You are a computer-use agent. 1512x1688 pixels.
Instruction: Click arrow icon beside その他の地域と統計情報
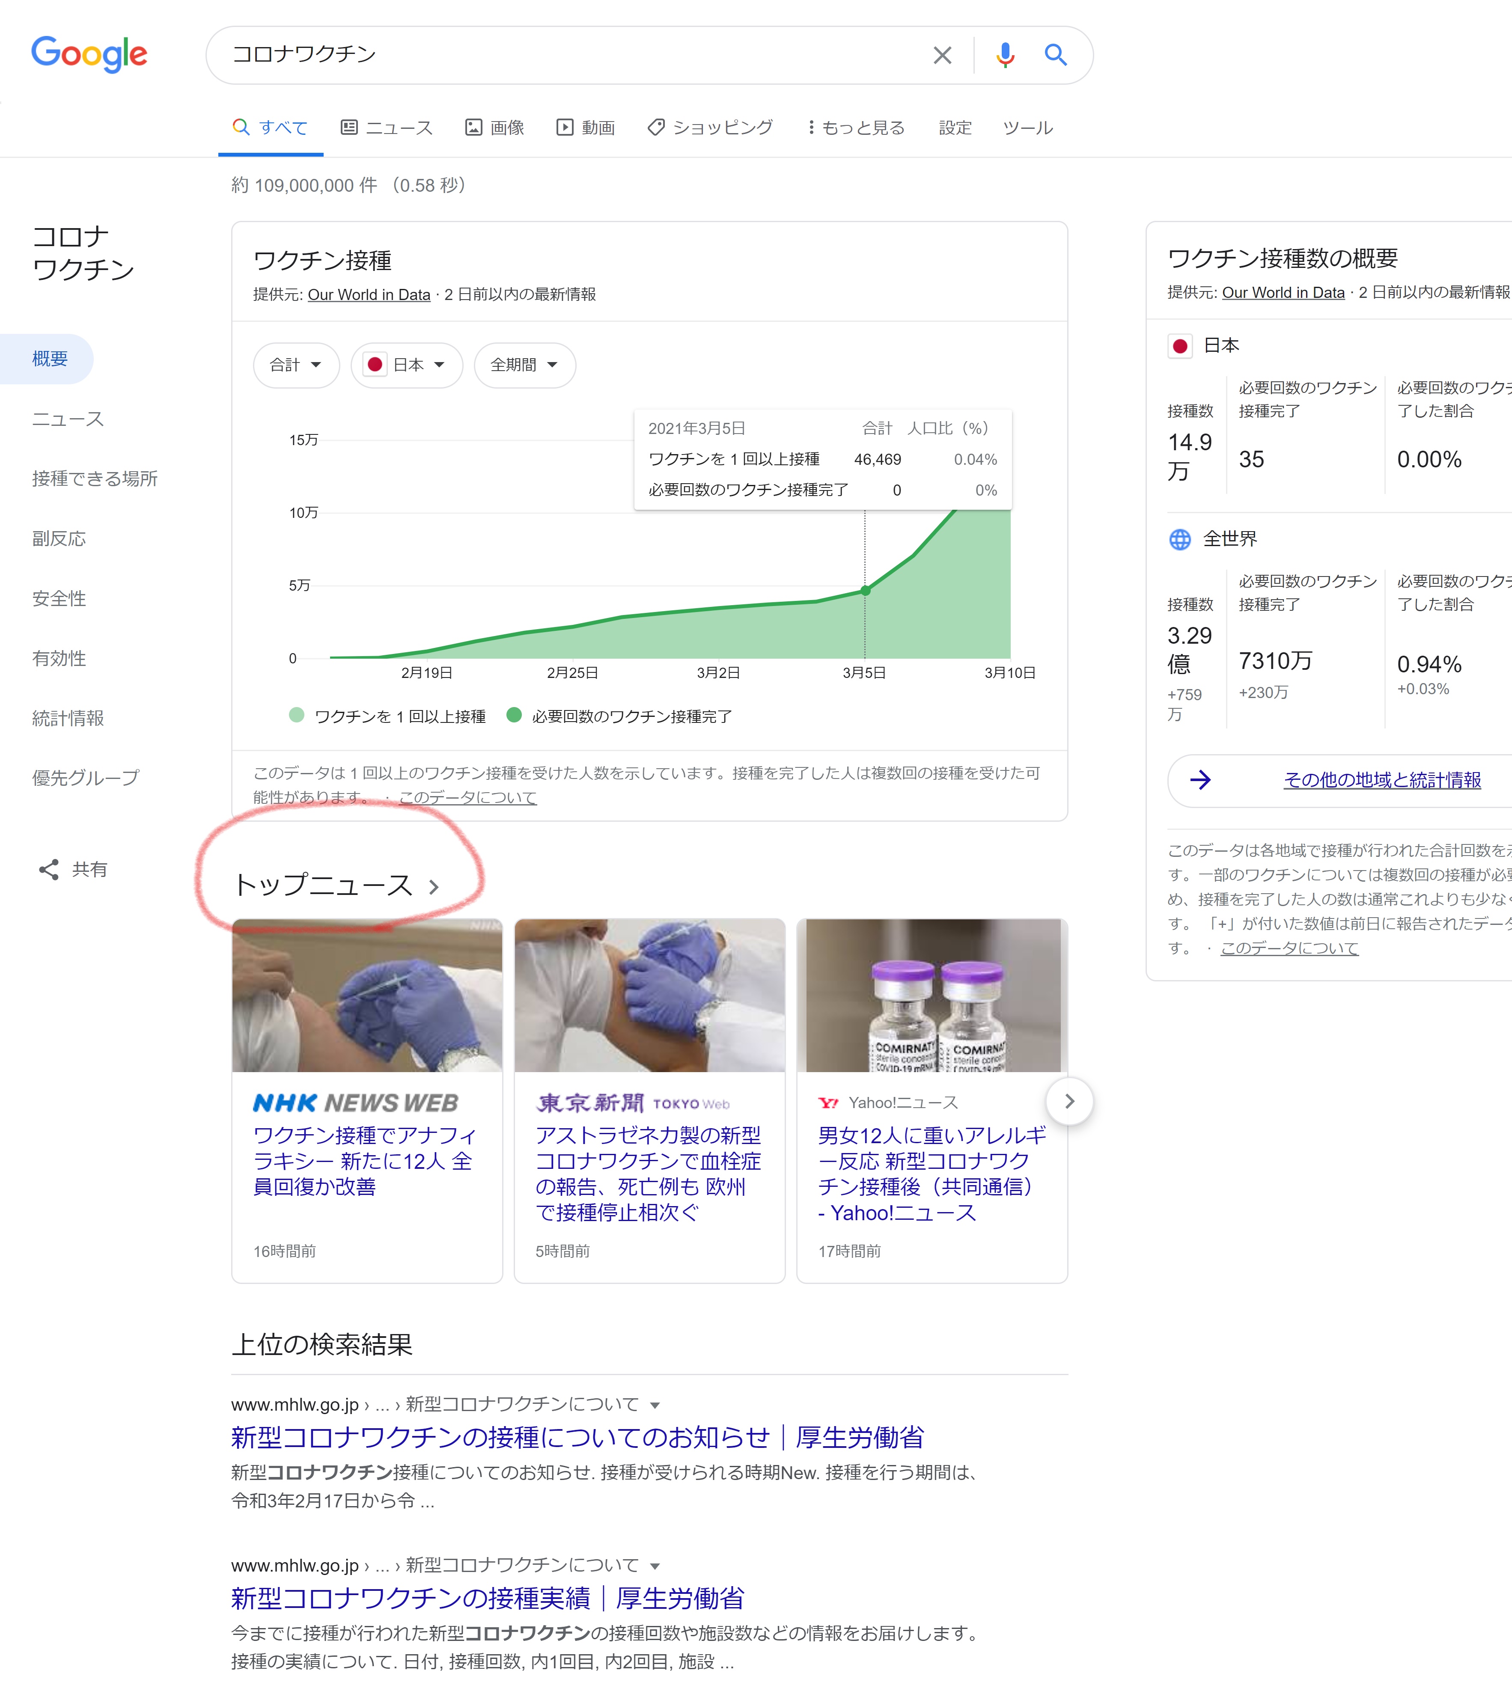pos(1199,780)
